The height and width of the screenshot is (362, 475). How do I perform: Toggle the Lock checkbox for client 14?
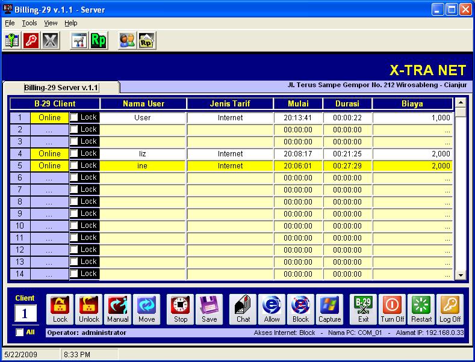(74, 274)
